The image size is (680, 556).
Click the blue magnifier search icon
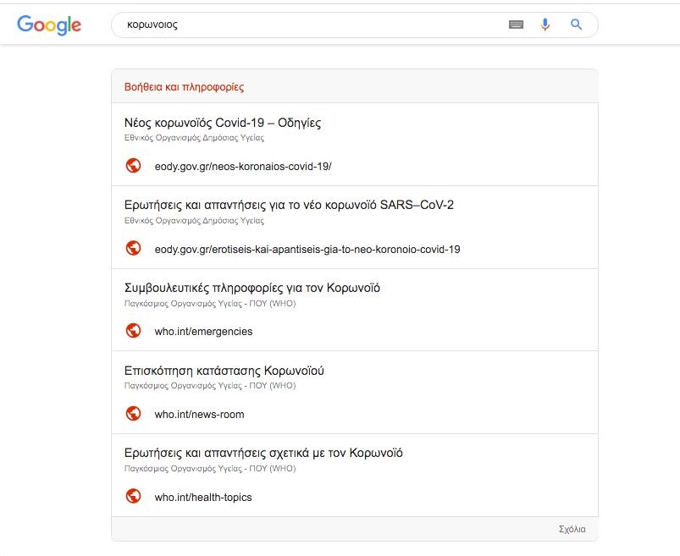[x=577, y=25]
